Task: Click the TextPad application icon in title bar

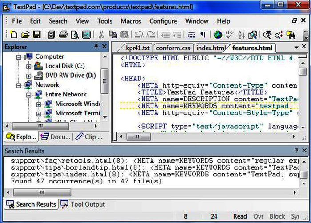Action: 7,7
